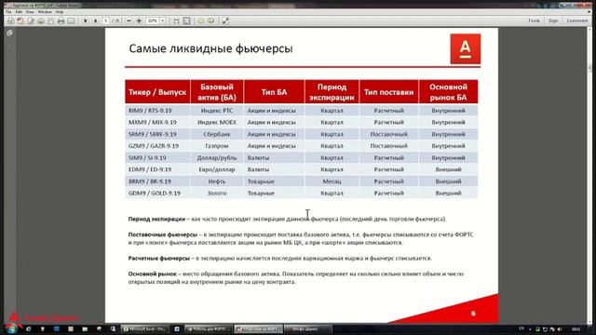596x335 pixels.
Task: Click the fit width scrolling icon
Action: coord(176,20)
